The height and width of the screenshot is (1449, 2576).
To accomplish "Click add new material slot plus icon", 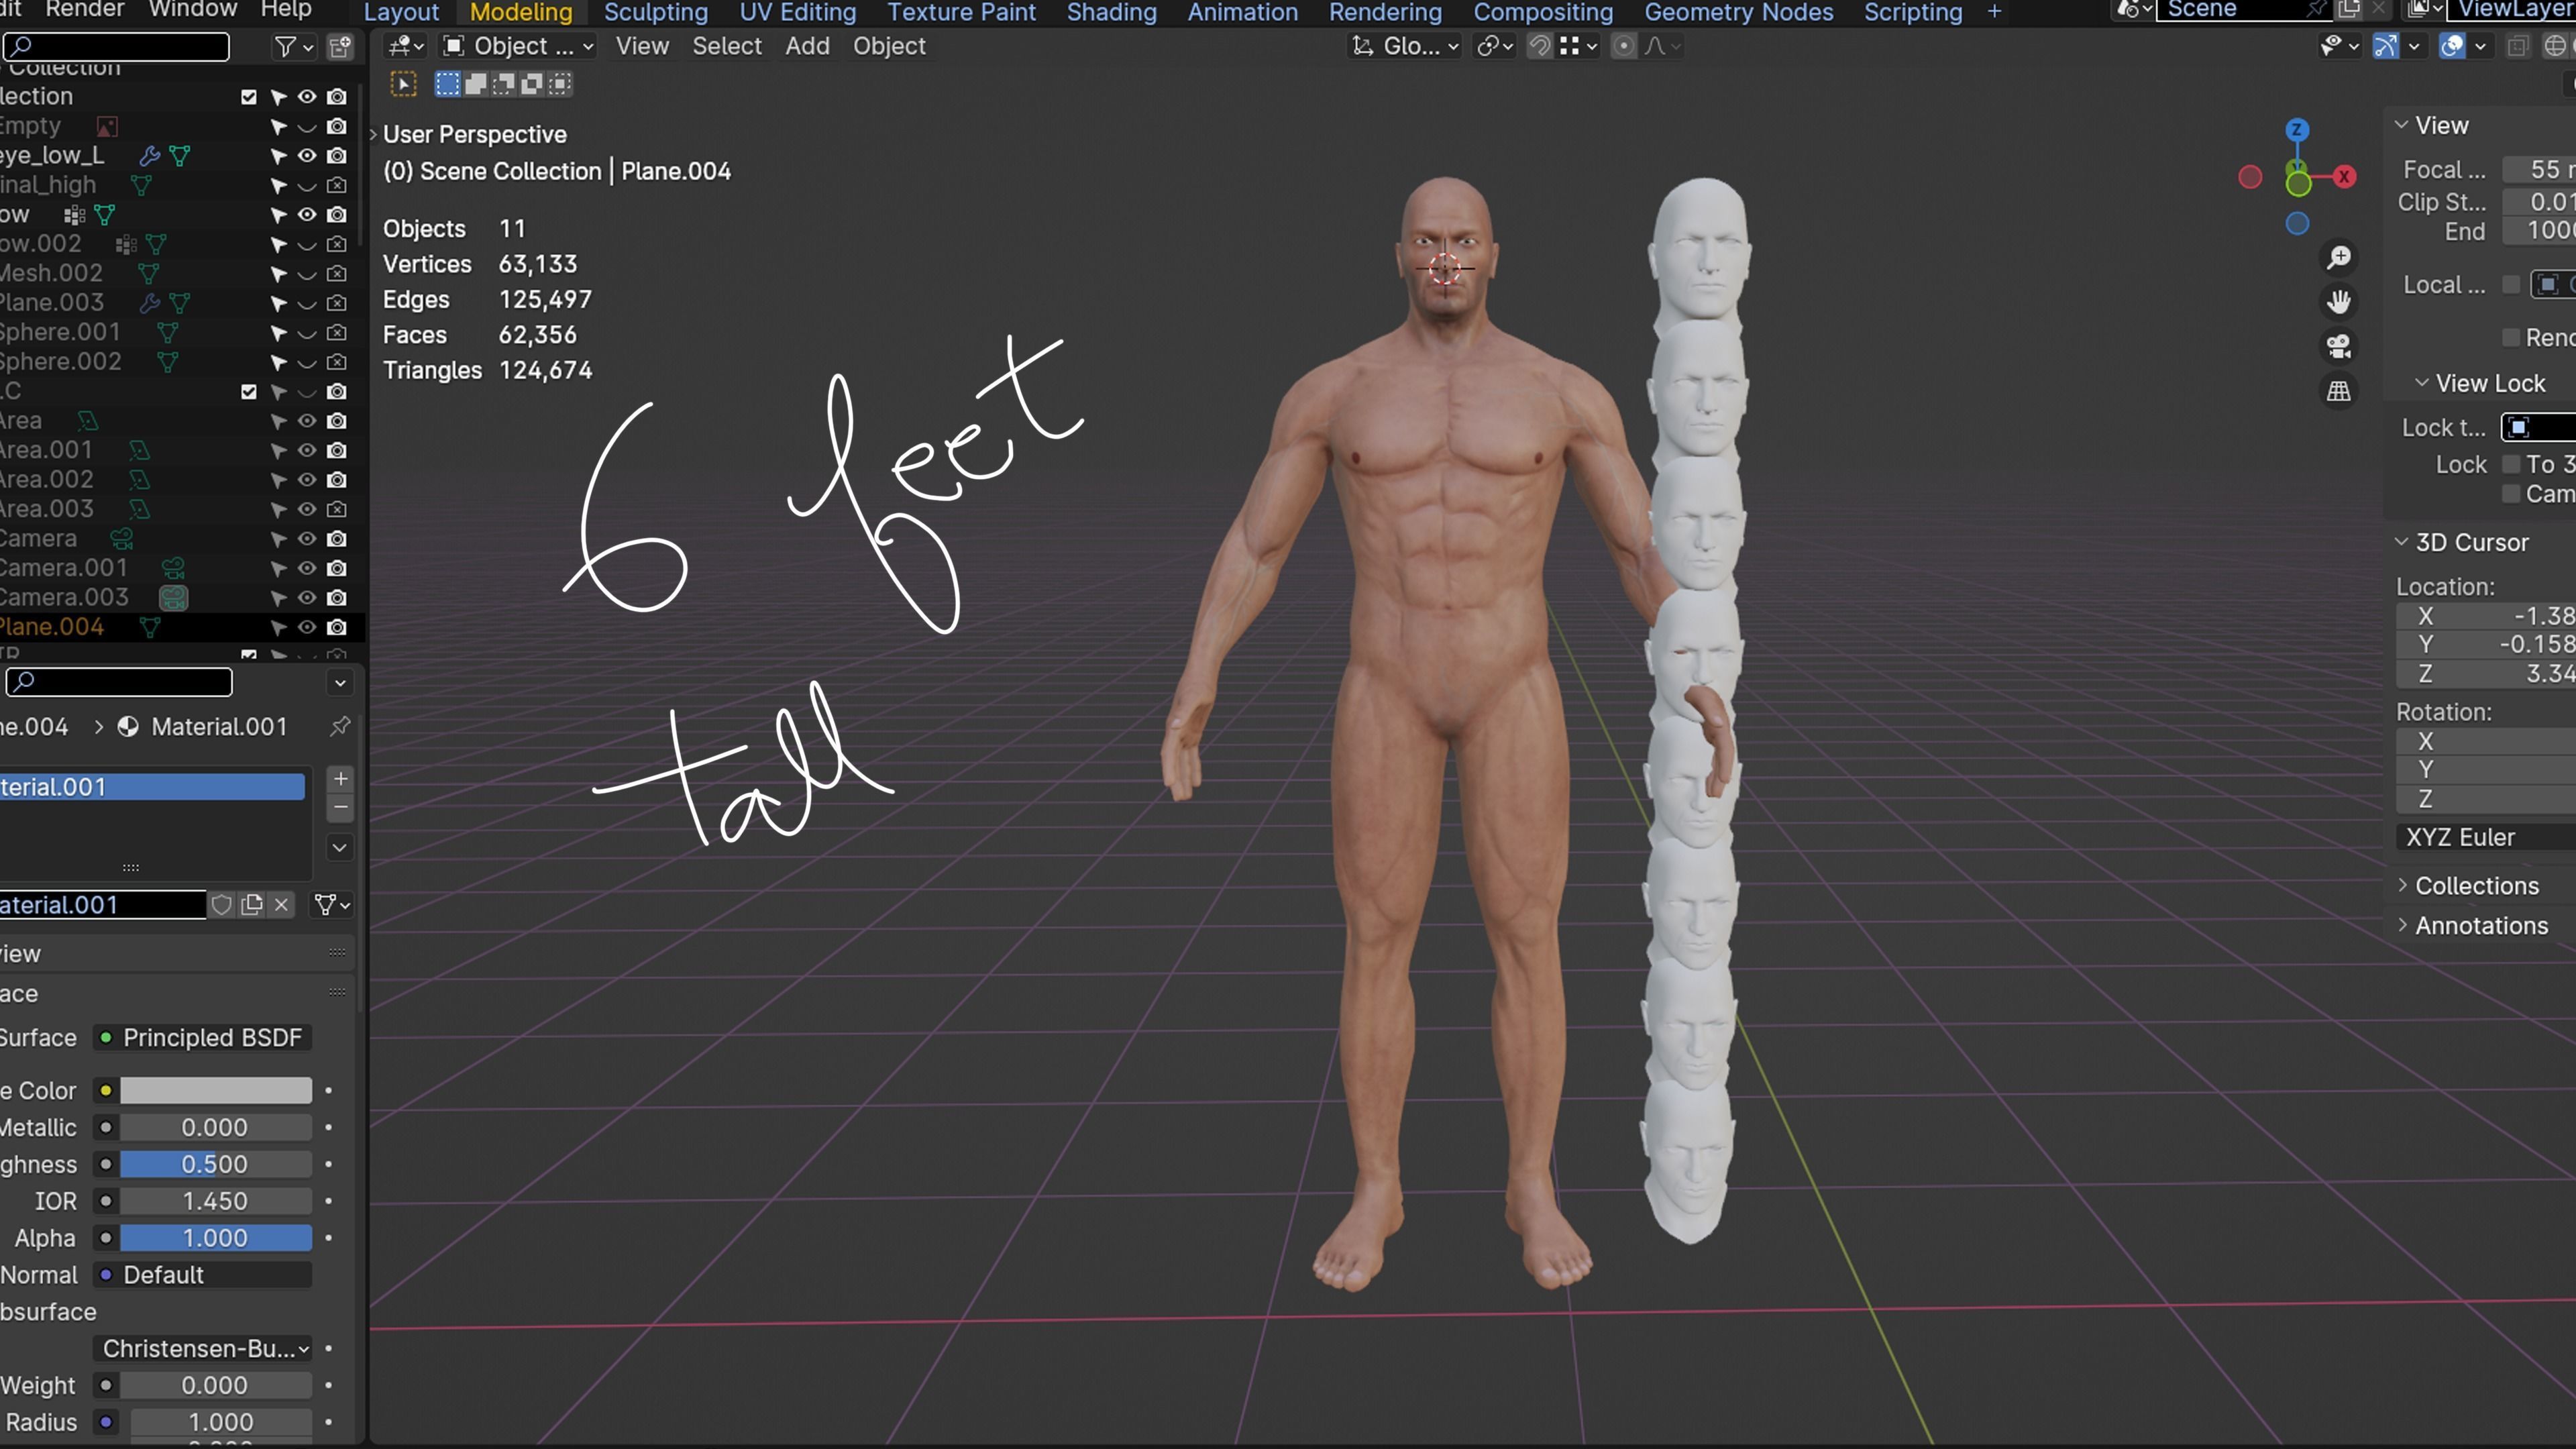I will [340, 778].
